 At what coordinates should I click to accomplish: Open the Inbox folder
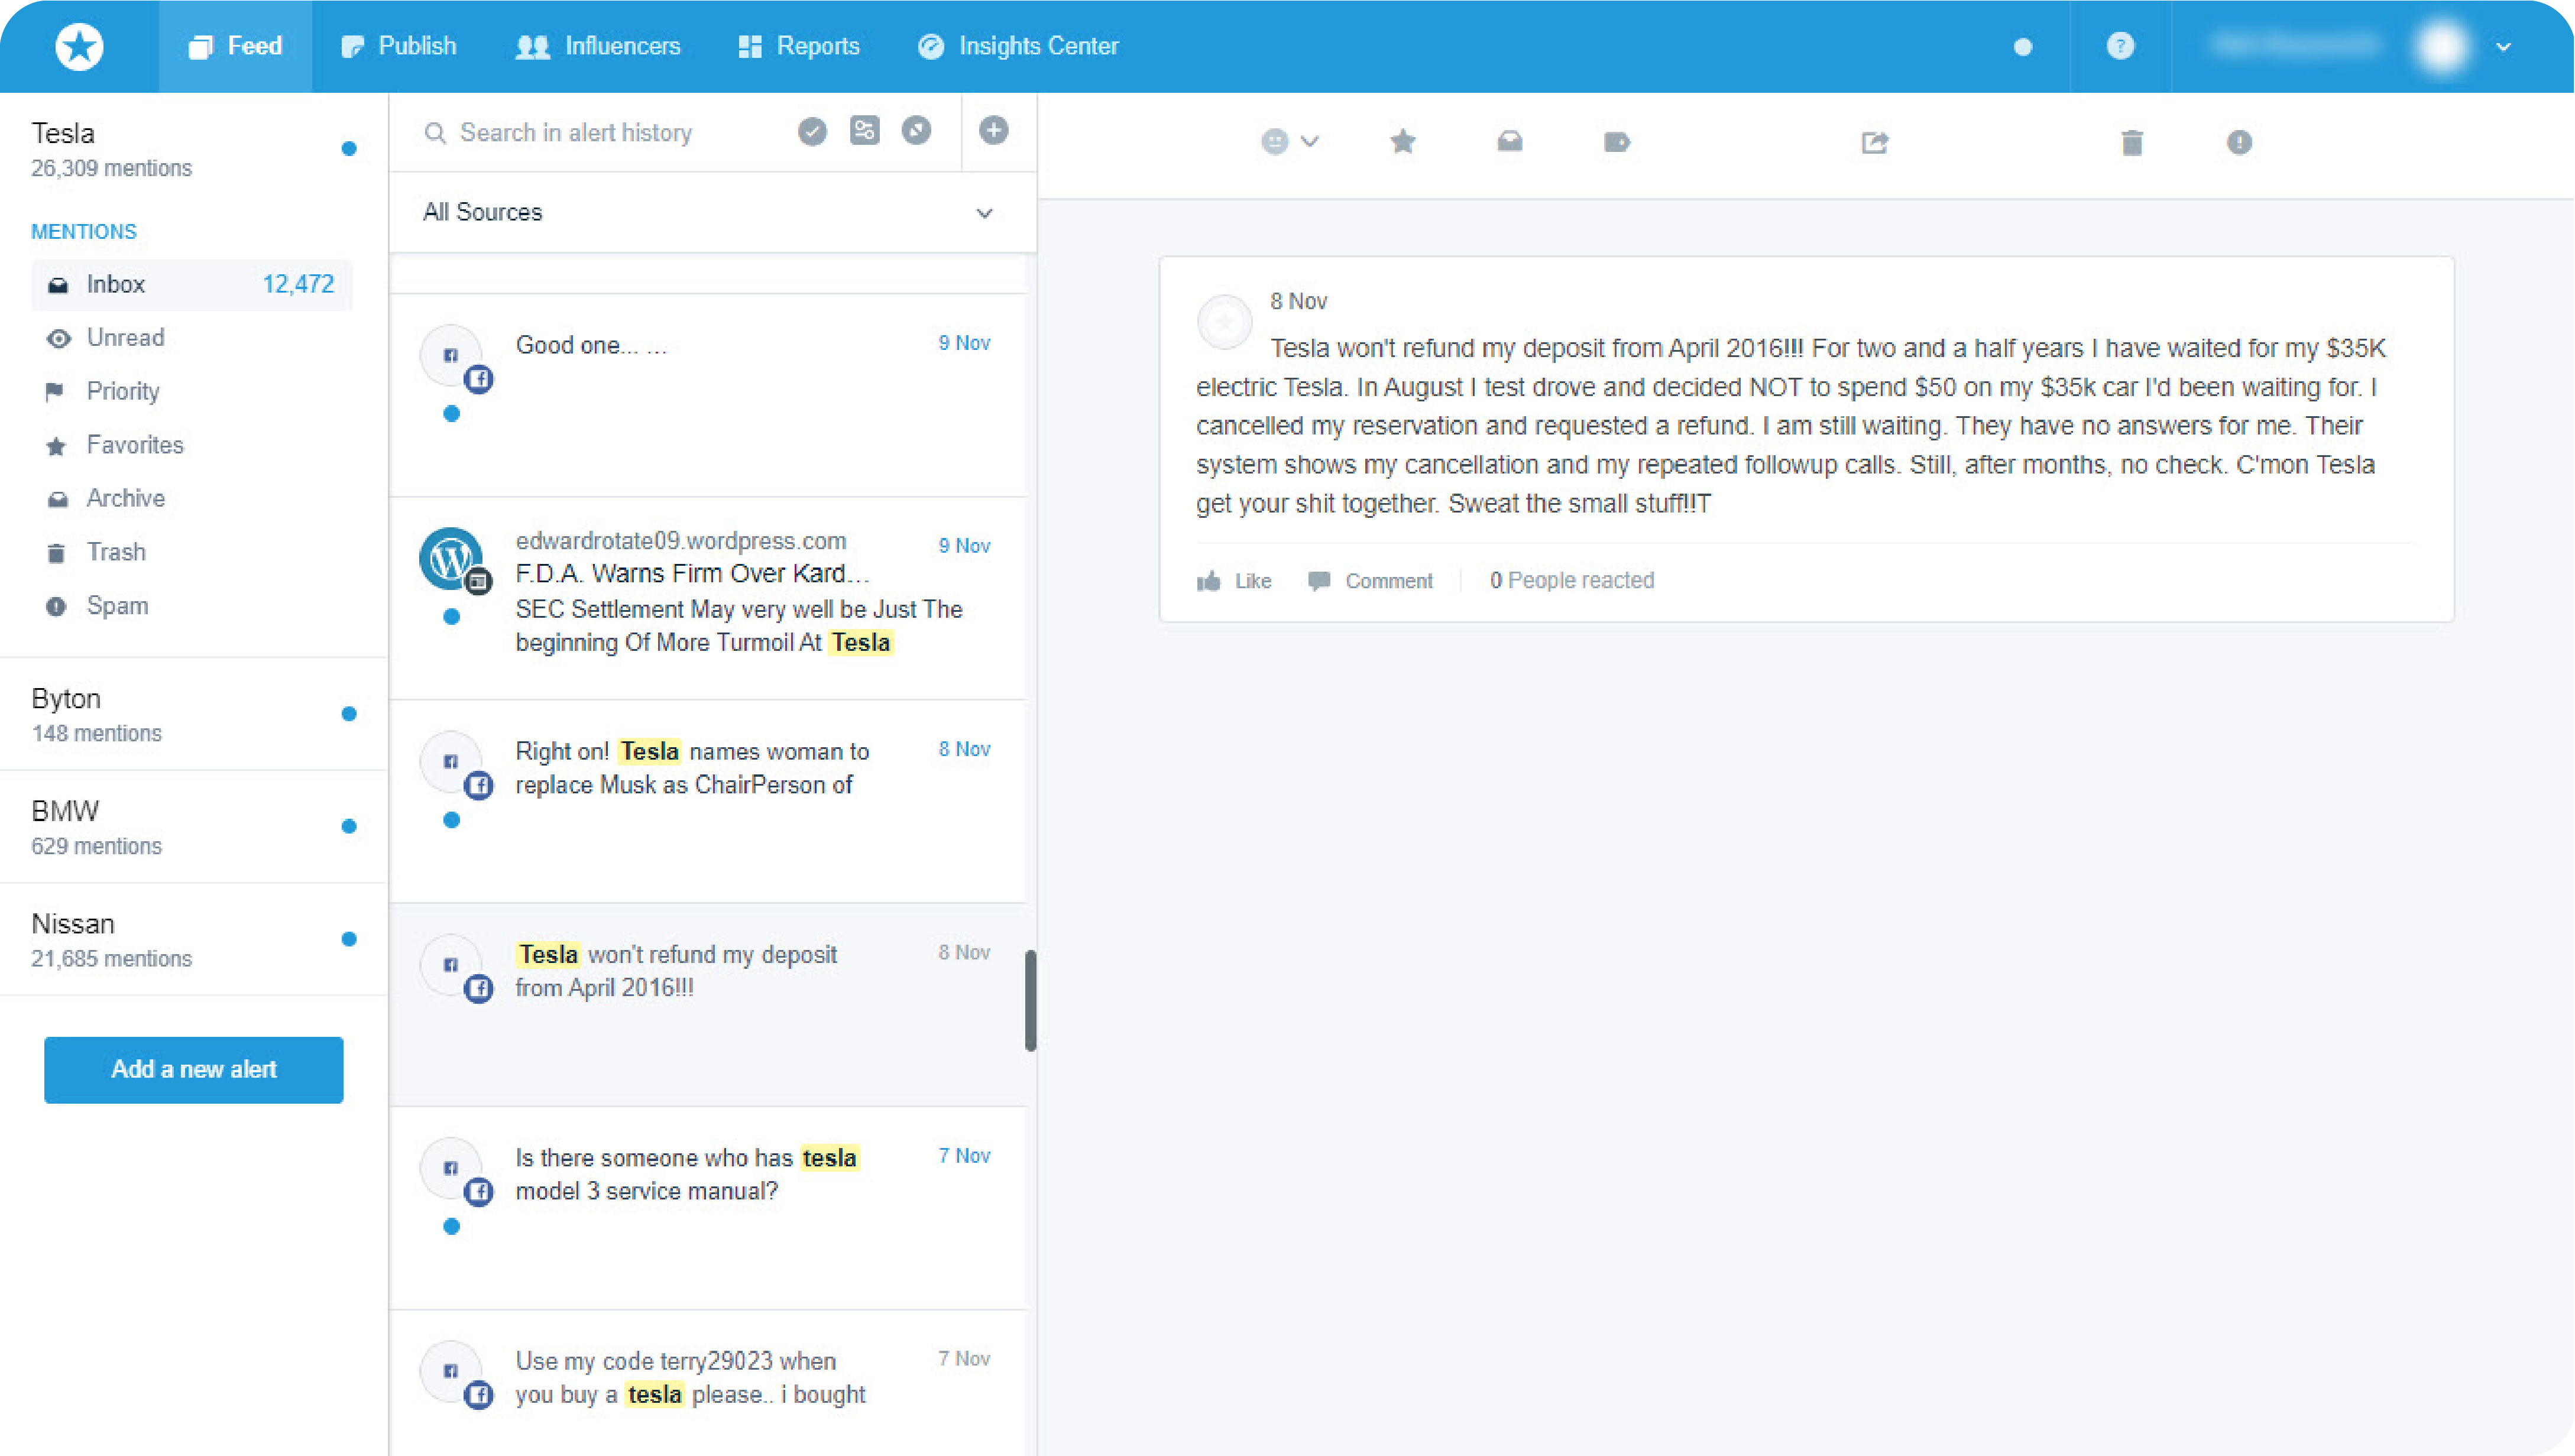click(x=192, y=284)
